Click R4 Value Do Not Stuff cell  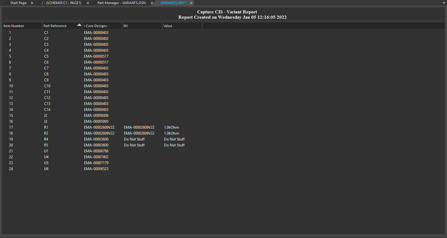pos(174,139)
